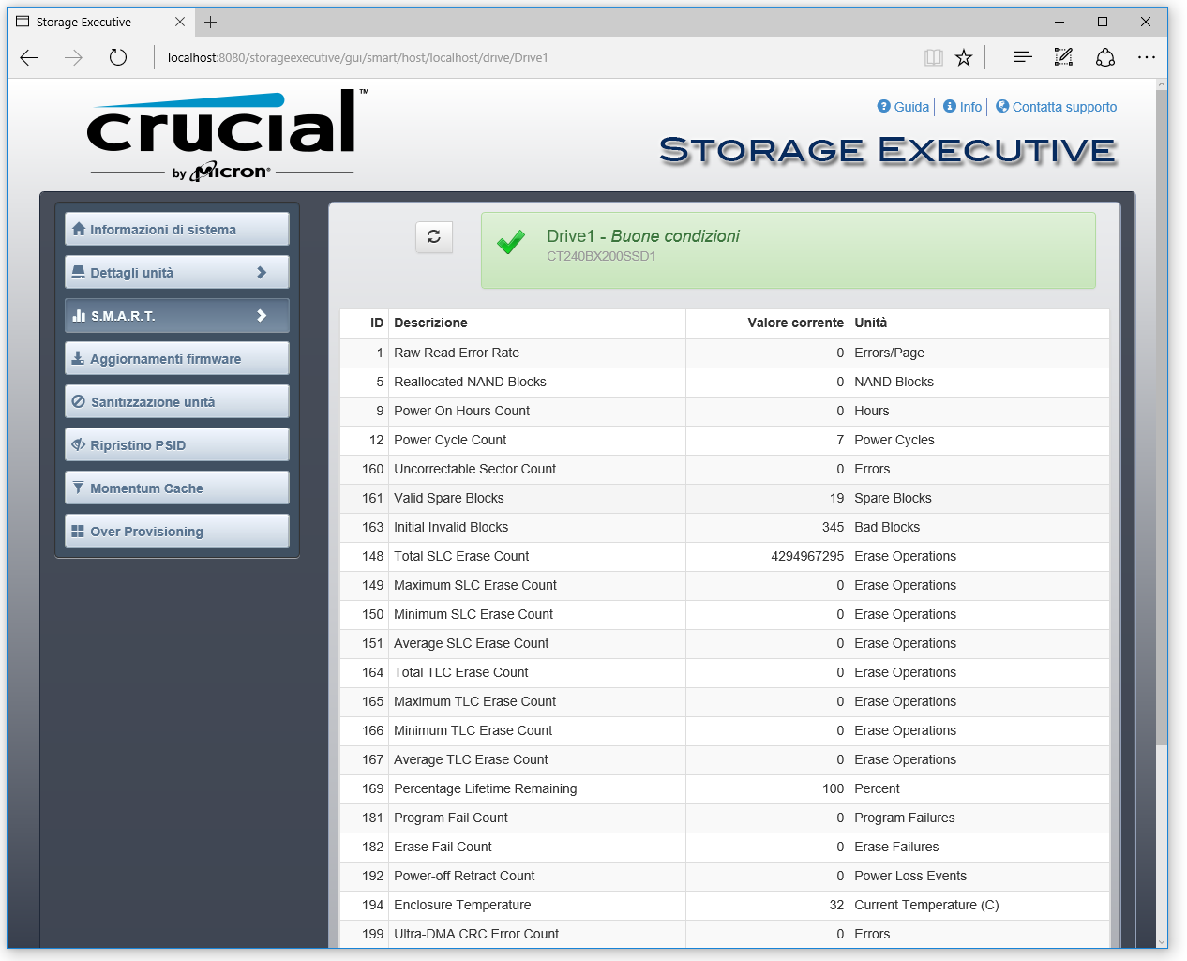Screen dimensions: 1187x961
Task: Select the Power-off Retract Count row
Action: 725,876
